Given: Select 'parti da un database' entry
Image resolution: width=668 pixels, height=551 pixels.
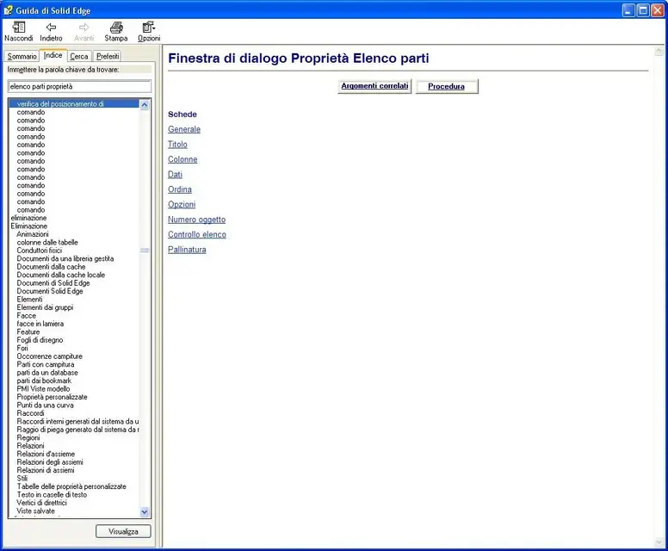Looking at the screenshot, I should coord(47,373).
